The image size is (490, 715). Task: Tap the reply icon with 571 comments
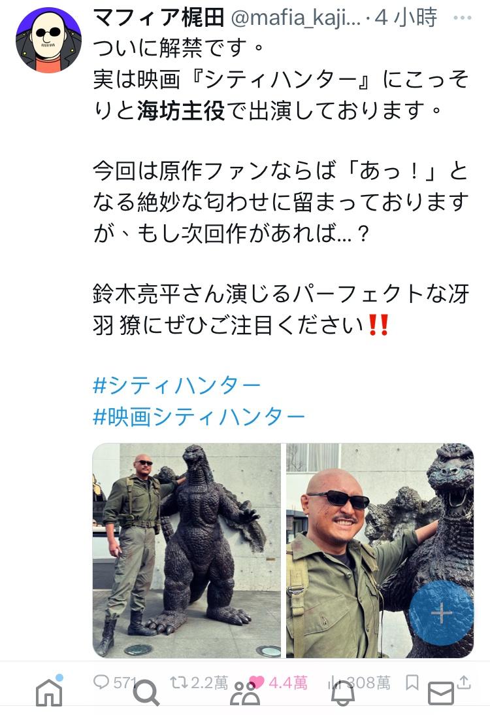[x=101, y=682]
